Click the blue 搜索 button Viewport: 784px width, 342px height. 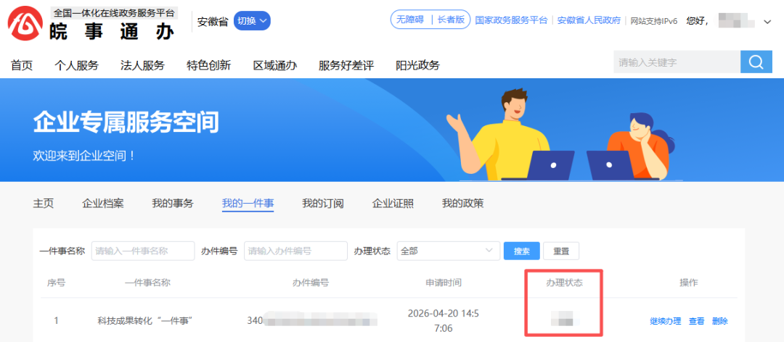point(521,251)
